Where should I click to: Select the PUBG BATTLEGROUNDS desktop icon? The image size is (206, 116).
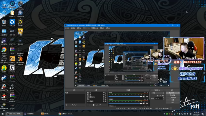[x=20, y=5]
